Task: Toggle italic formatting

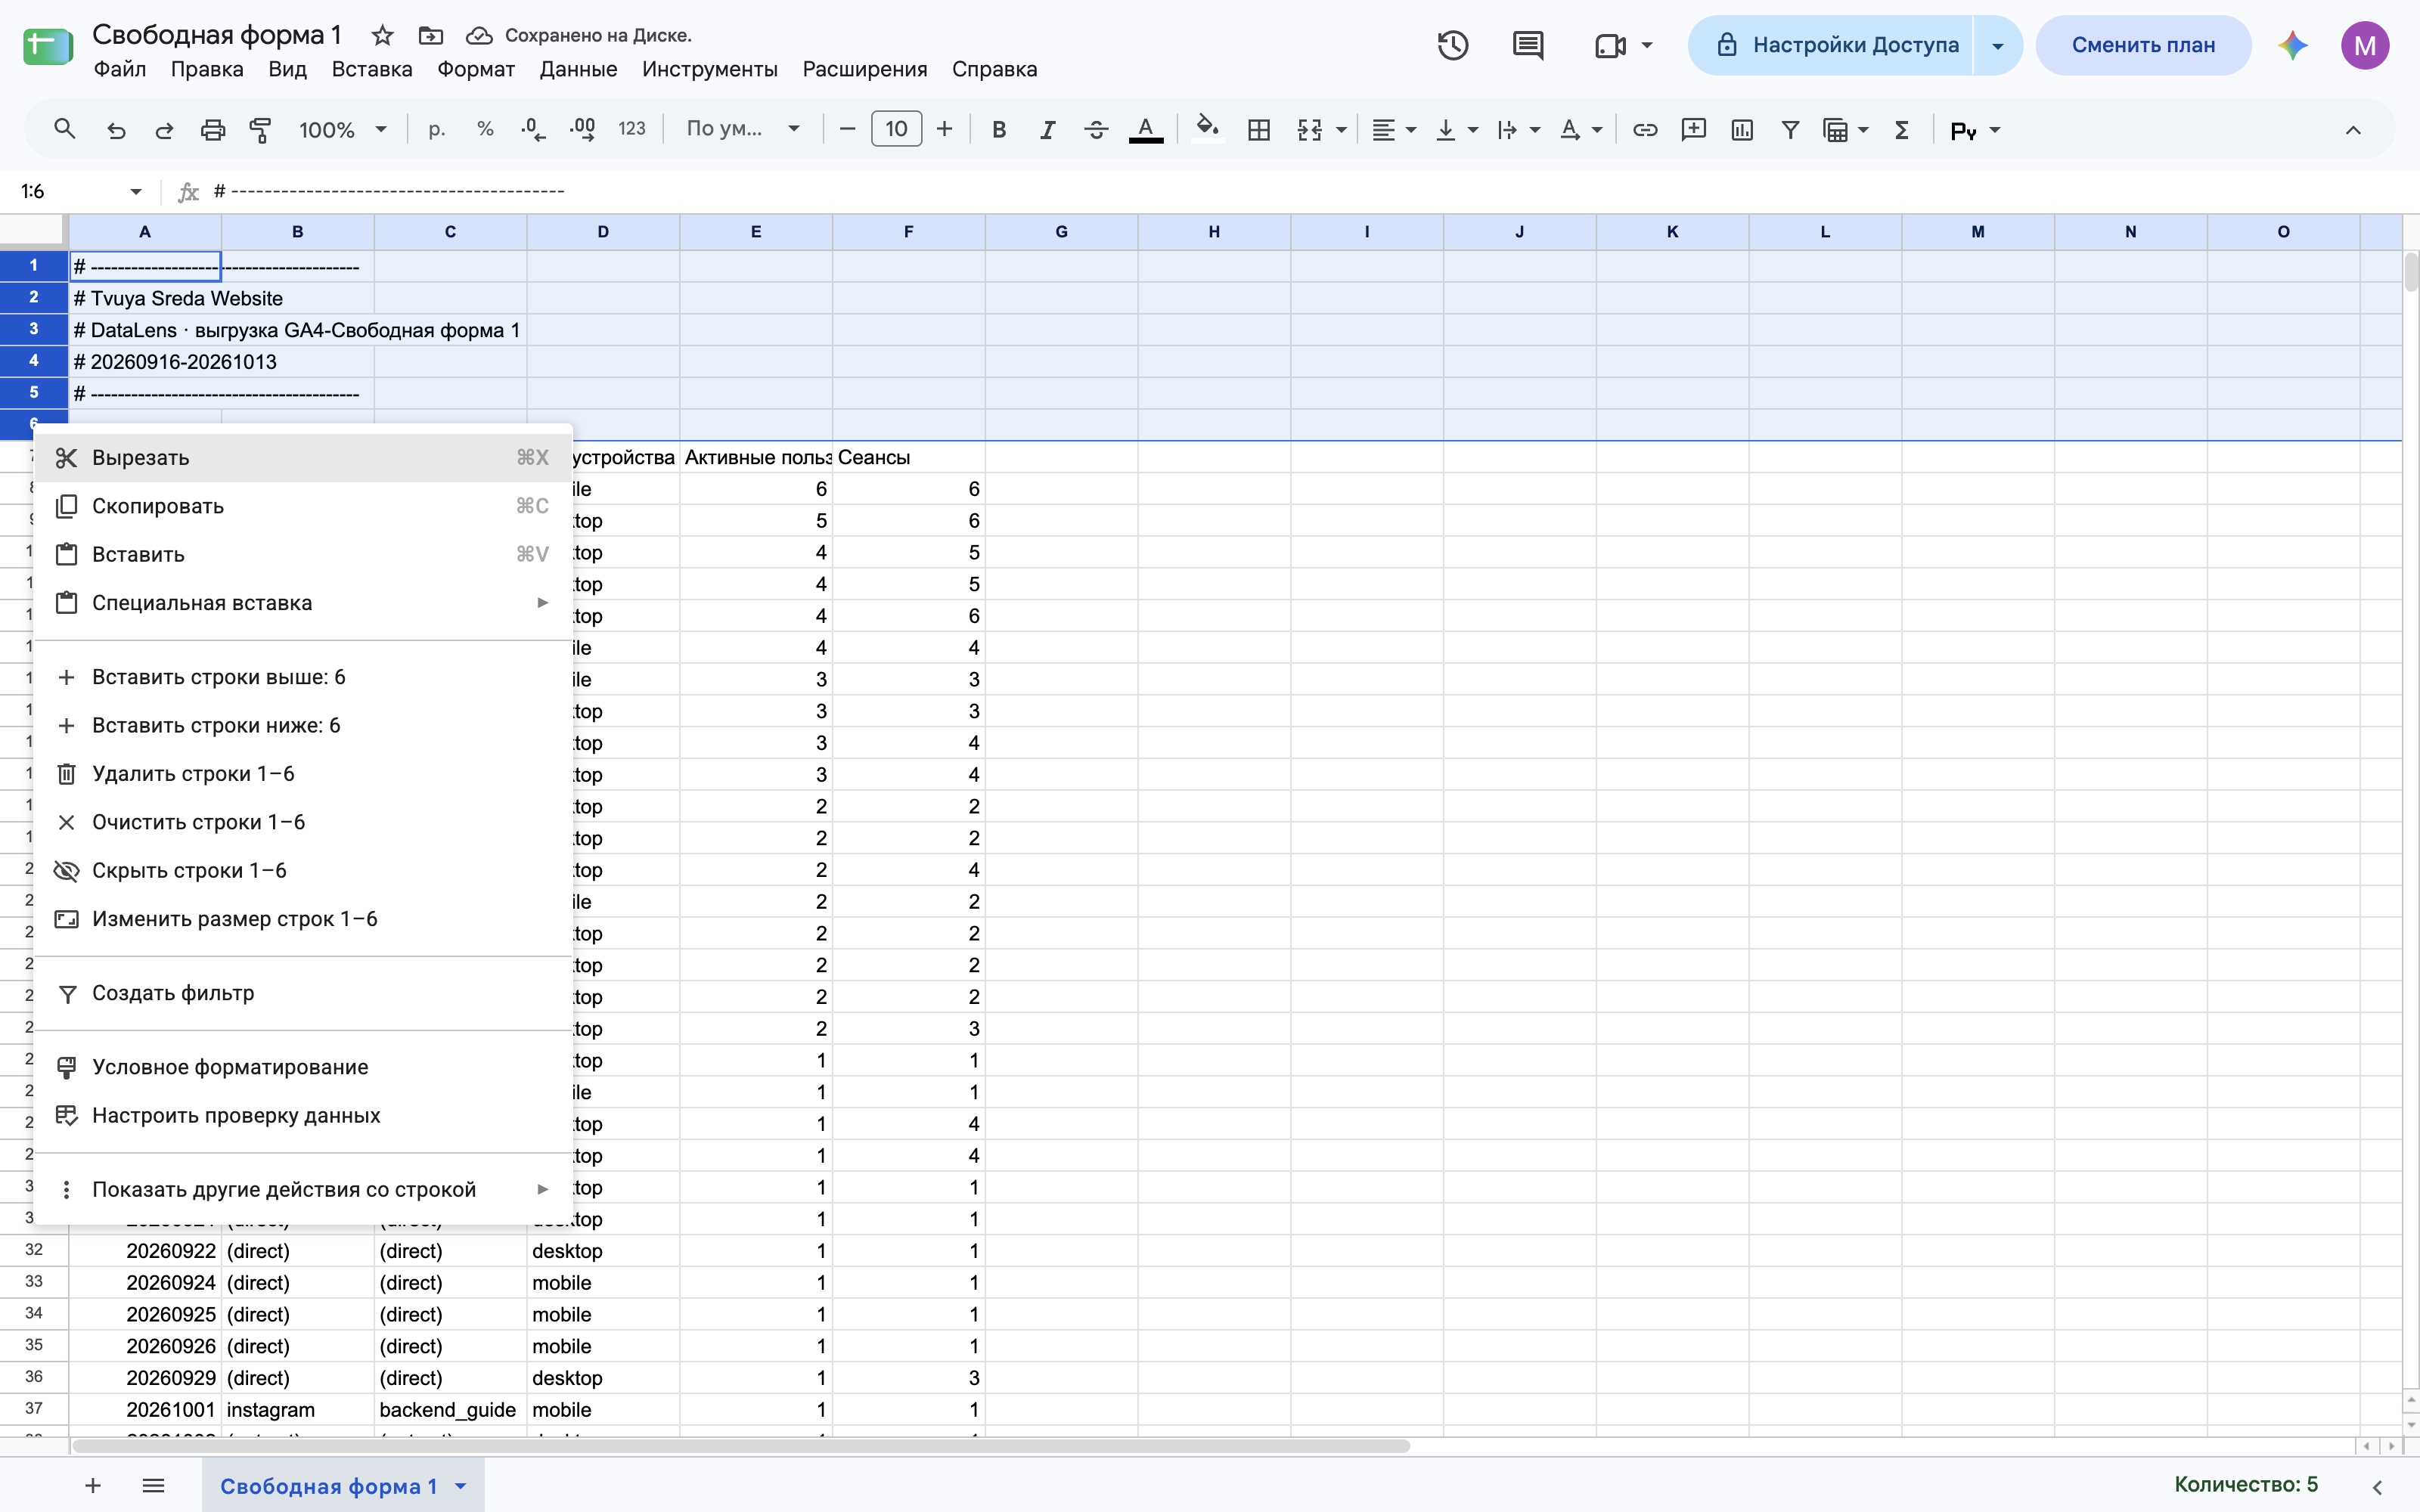Action: (1047, 130)
